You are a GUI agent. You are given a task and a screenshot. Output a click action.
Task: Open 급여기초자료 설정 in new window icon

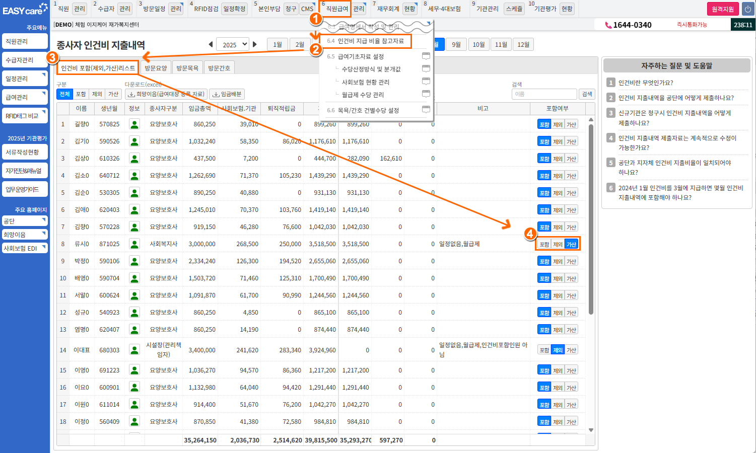[x=426, y=56]
